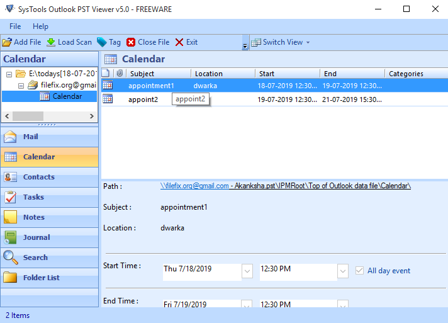The height and width of the screenshot is (323, 448).
Task: Select the appoint2 subject cell
Action: [x=143, y=99]
